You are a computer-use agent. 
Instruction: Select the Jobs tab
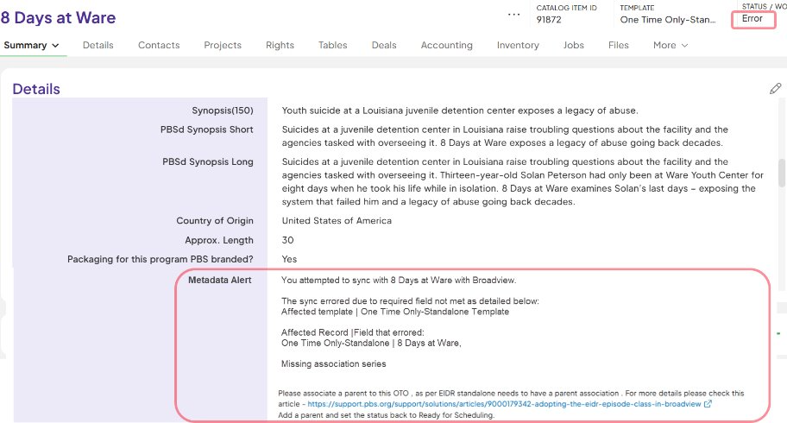tap(574, 45)
